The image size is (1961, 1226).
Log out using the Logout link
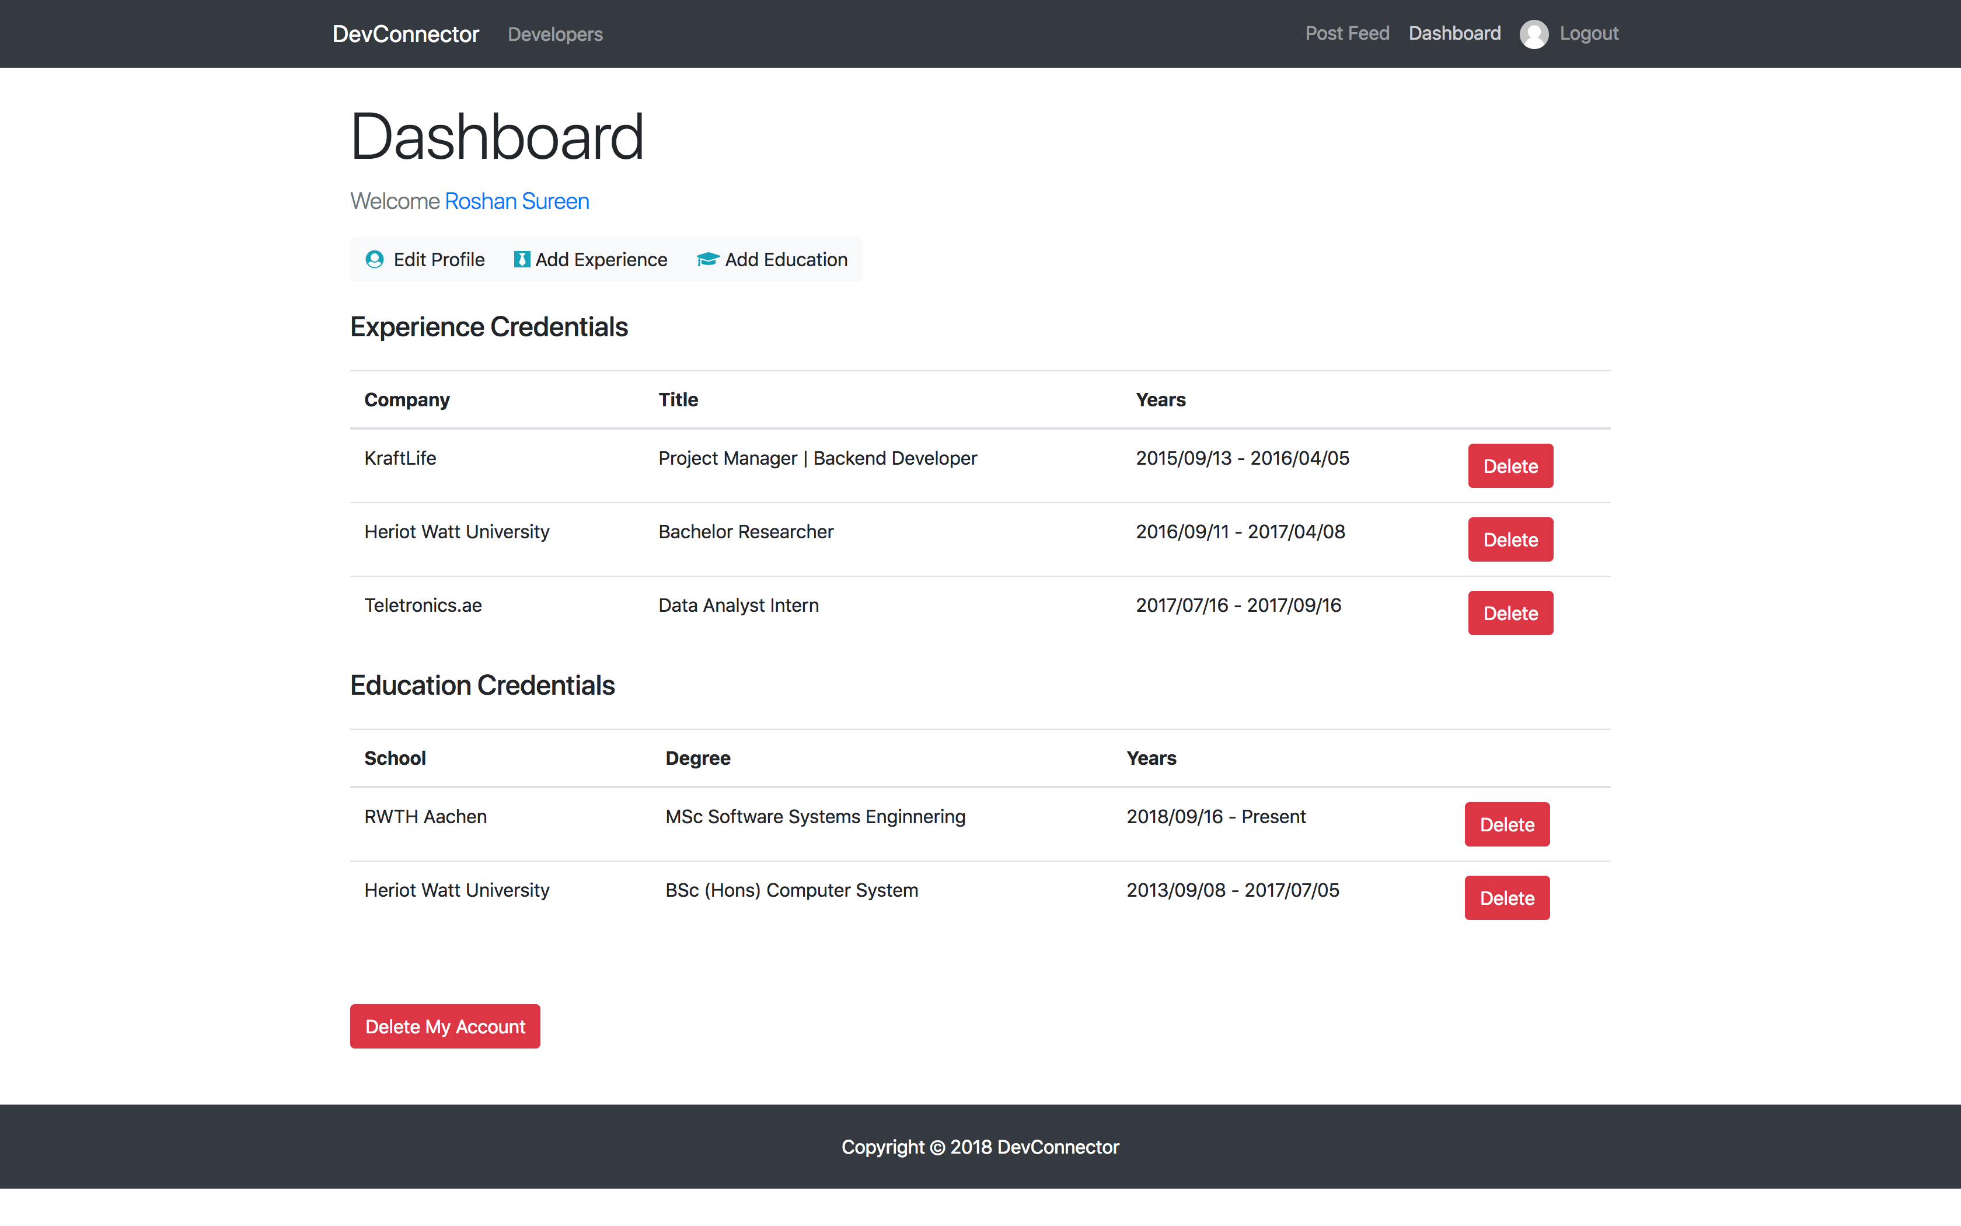1588,33
